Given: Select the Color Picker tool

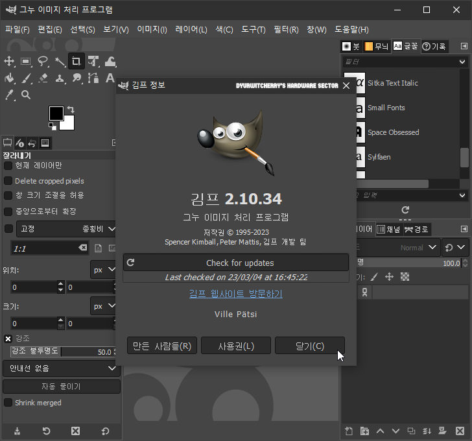Looking at the screenshot, I should coord(9,95).
